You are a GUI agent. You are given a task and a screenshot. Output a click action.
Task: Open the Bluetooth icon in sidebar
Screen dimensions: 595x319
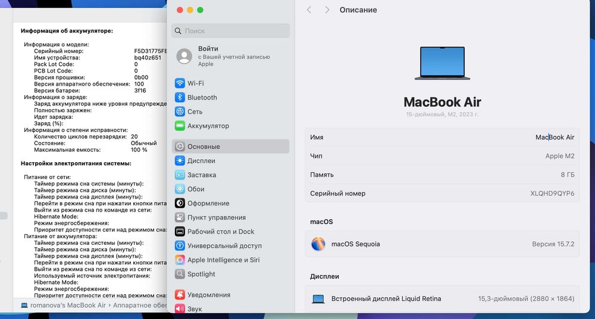[180, 97]
